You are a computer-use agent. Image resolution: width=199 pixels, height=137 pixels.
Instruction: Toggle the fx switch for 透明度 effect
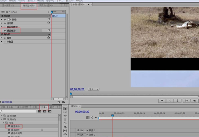click(5, 23)
